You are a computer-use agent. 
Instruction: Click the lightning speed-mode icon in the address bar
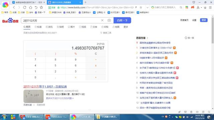pos(136,7)
